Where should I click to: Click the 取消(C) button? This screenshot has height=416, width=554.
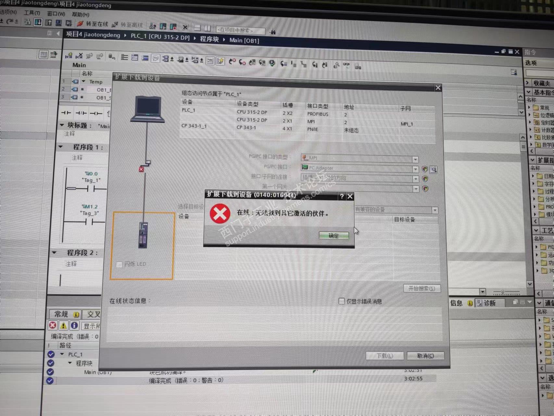click(x=425, y=356)
